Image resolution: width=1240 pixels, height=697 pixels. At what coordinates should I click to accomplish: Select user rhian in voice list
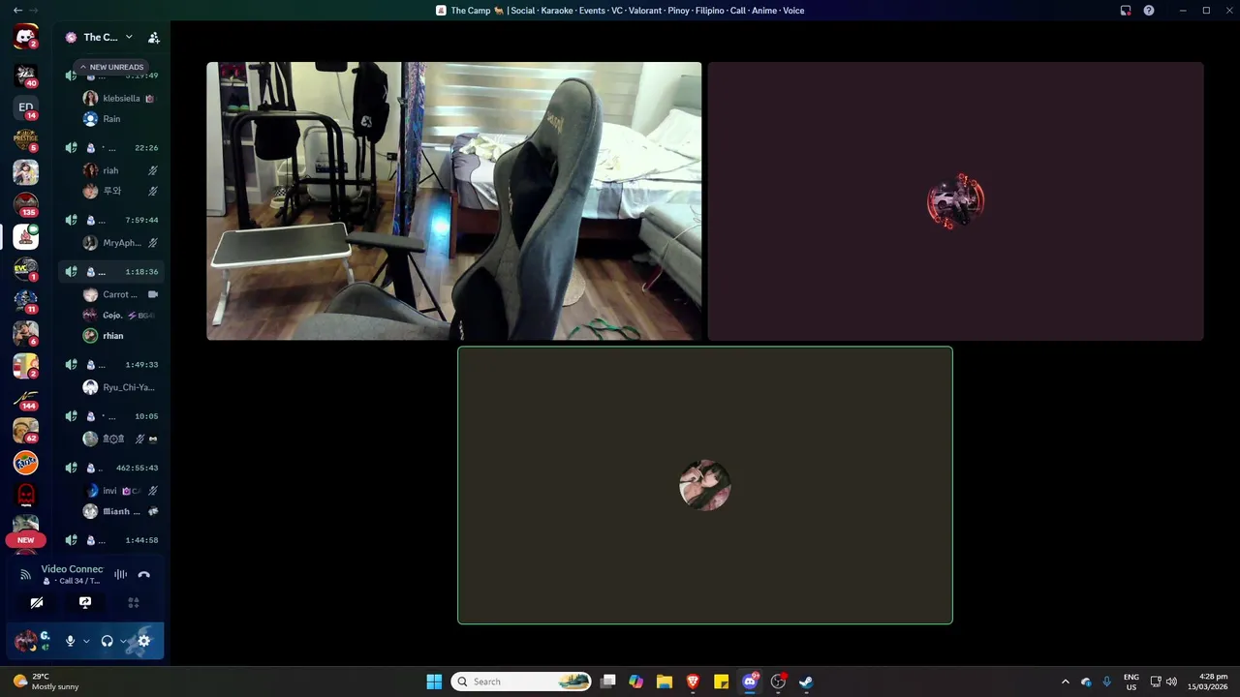pyautogui.click(x=120, y=336)
